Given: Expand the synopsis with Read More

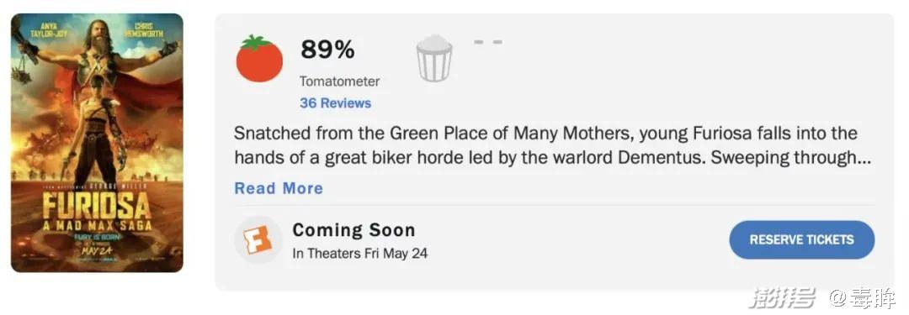Looking at the screenshot, I should click(x=279, y=188).
